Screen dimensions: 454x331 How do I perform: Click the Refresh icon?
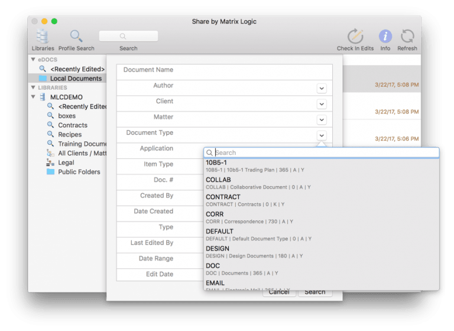click(x=407, y=37)
